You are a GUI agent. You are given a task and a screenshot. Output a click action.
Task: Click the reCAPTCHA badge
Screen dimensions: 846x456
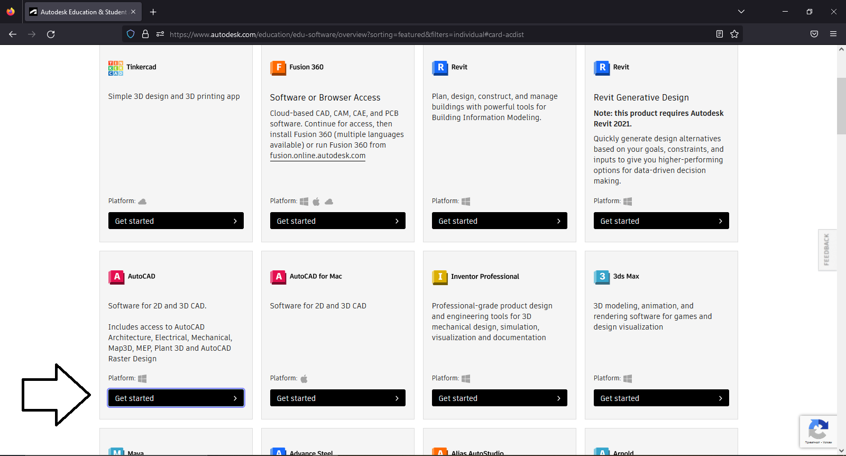click(818, 431)
